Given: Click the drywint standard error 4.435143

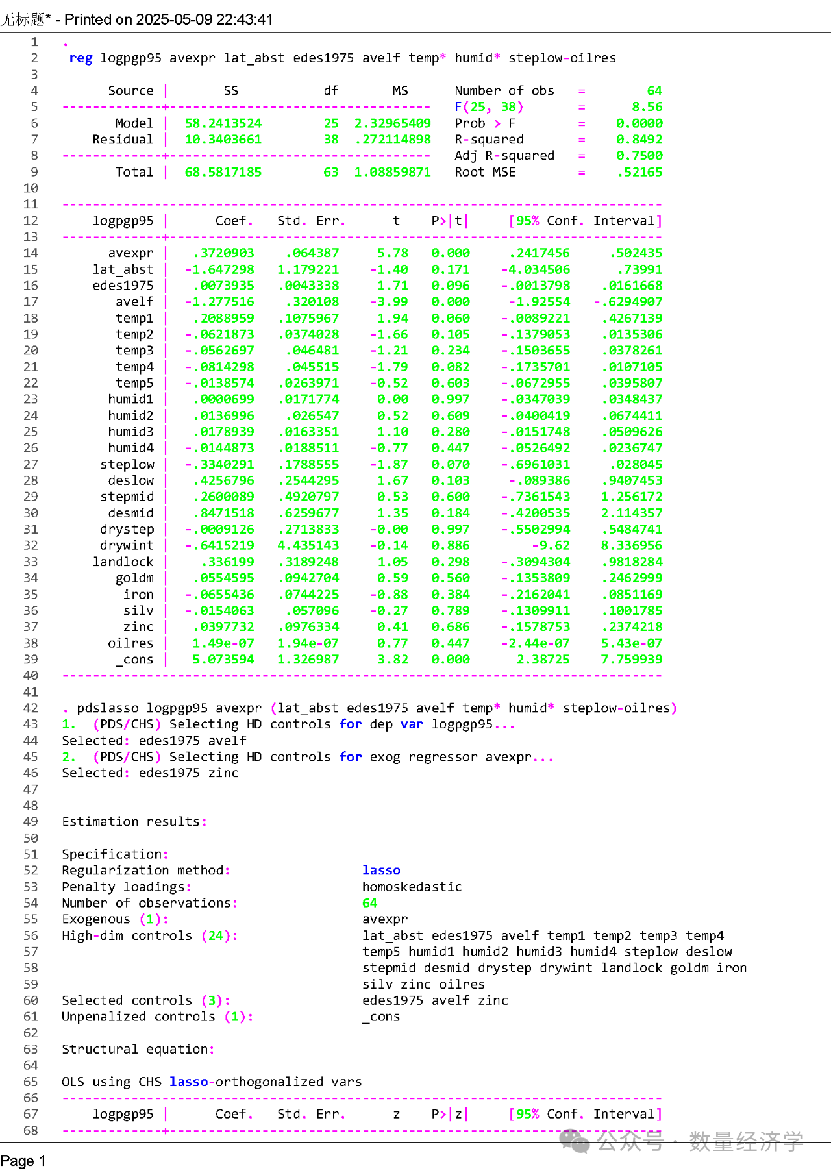Looking at the screenshot, I should [308, 545].
